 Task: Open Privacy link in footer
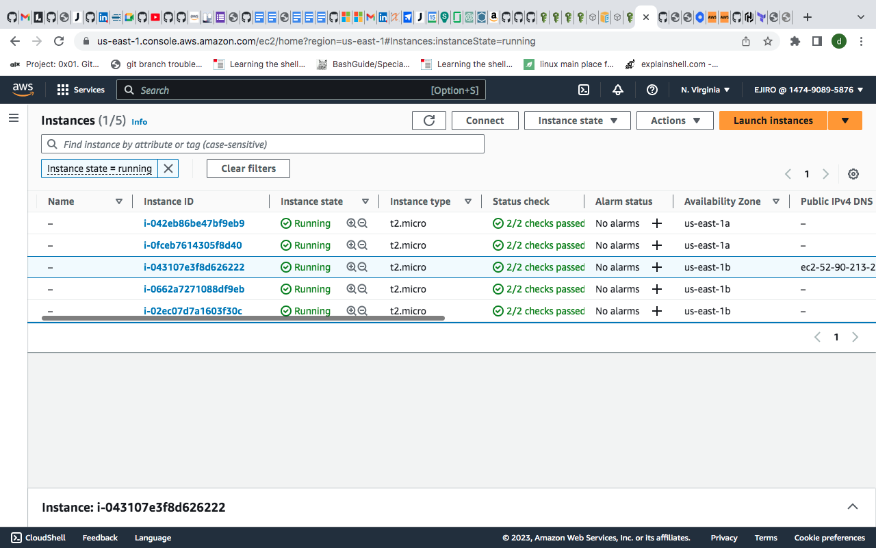click(x=724, y=538)
